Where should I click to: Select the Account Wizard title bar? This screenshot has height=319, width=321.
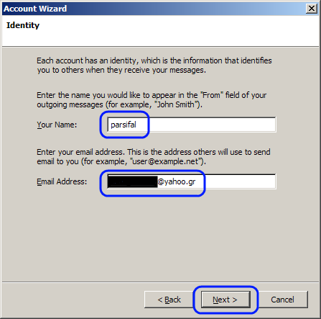(153, 9)
